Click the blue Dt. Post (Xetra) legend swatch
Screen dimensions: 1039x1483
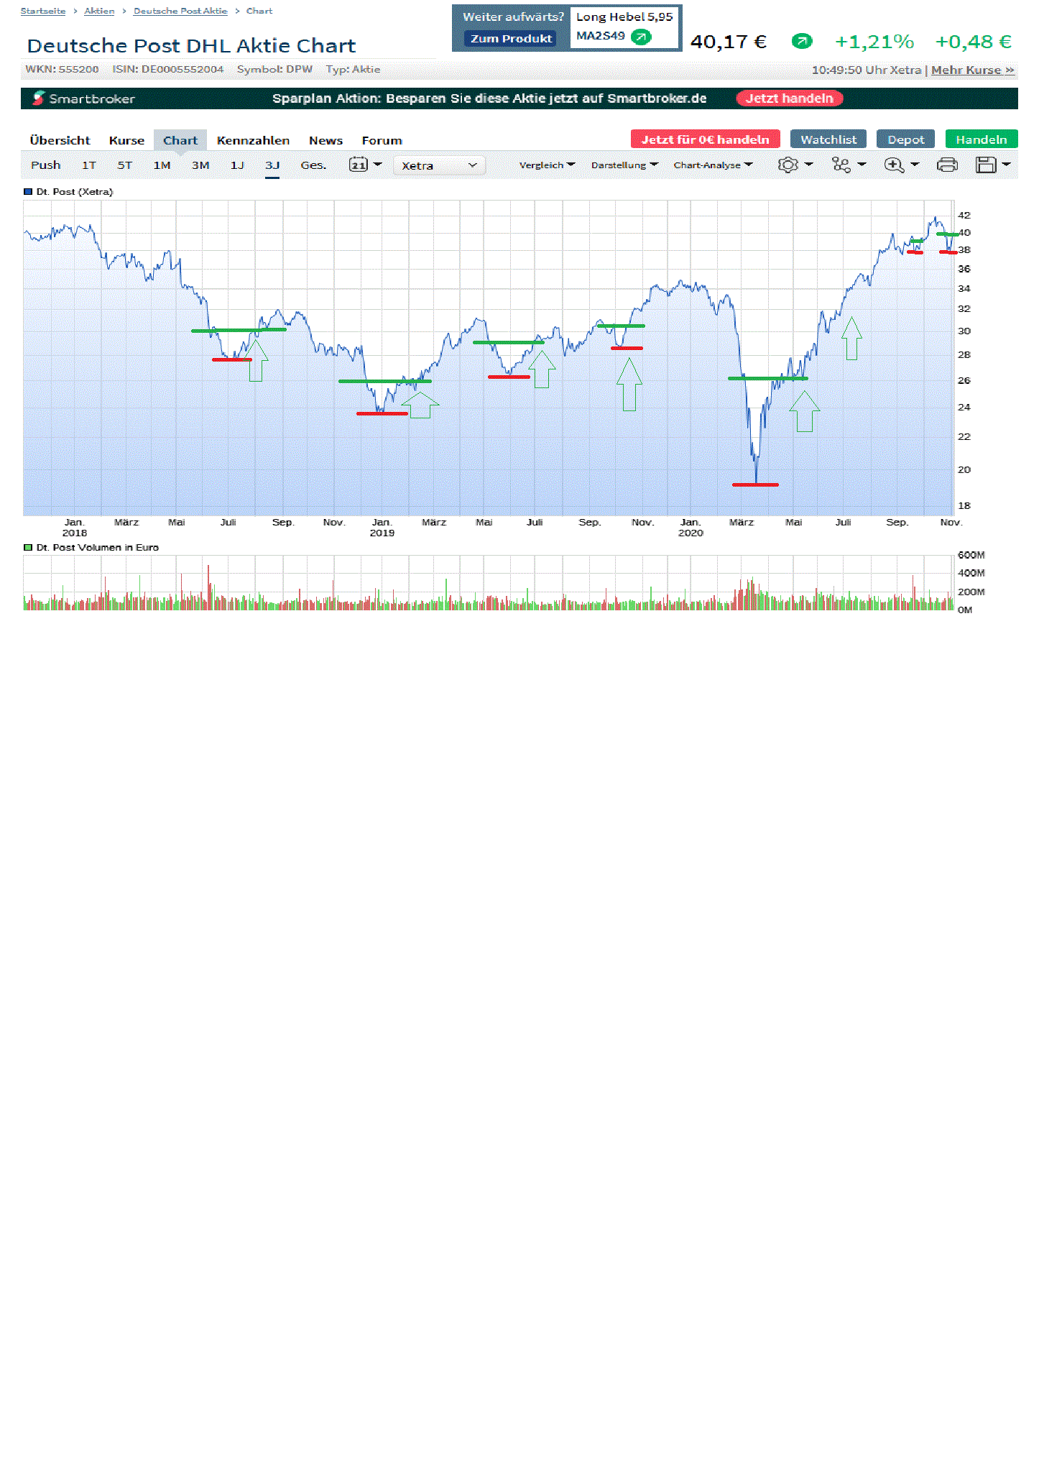(28, 192)
